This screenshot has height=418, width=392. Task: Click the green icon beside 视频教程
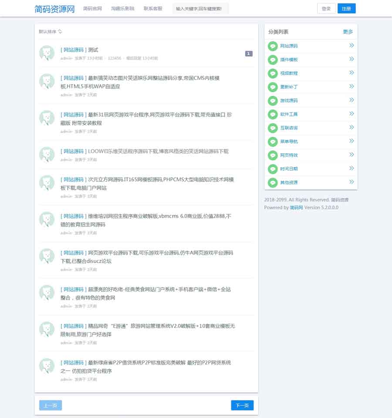pyautogui.click(x=273, y=73)
